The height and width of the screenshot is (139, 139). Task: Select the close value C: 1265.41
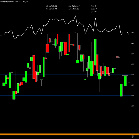coord(52,9)
